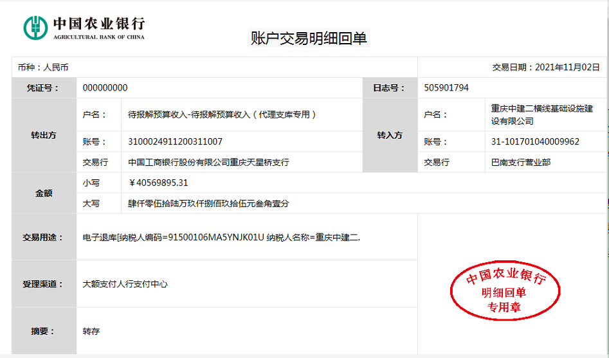
Task: Select amount ￥40569895.31
Action: (x=158, y=183)
